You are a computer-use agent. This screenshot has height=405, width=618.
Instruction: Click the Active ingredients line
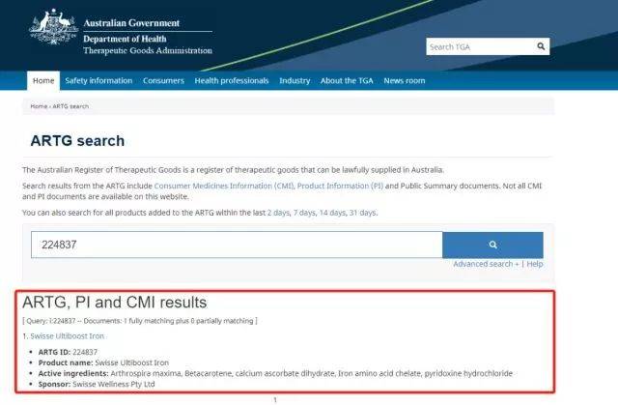tap(275, 373)
